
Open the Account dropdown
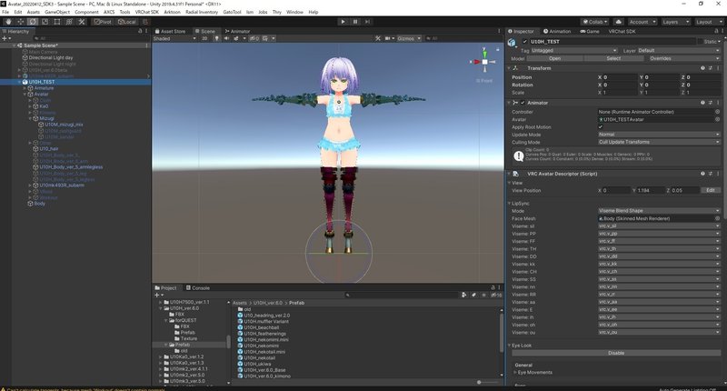point(642,22)
